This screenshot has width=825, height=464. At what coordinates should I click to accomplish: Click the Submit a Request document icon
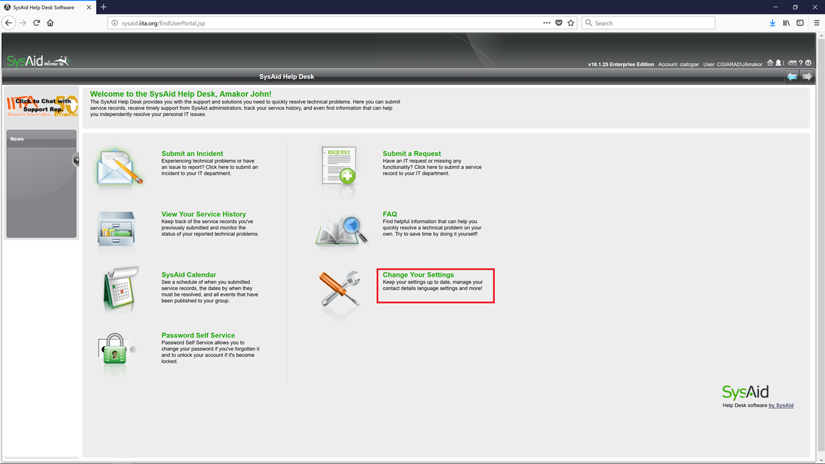[x=338, y=167]
